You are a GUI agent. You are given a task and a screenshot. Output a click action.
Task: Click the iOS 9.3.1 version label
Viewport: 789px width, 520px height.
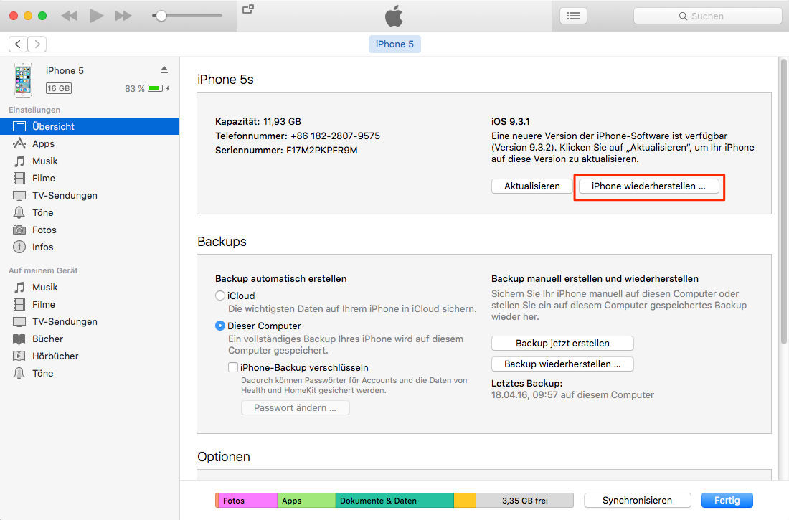pos(510,121)
